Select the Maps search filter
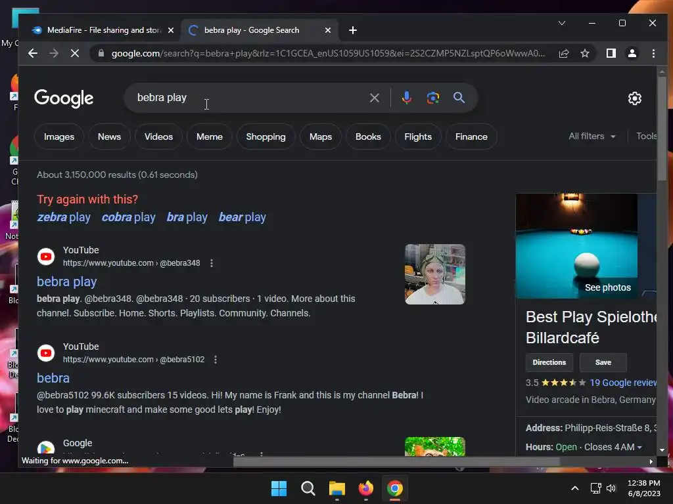 pyautogui.click(x=321, y=136)
